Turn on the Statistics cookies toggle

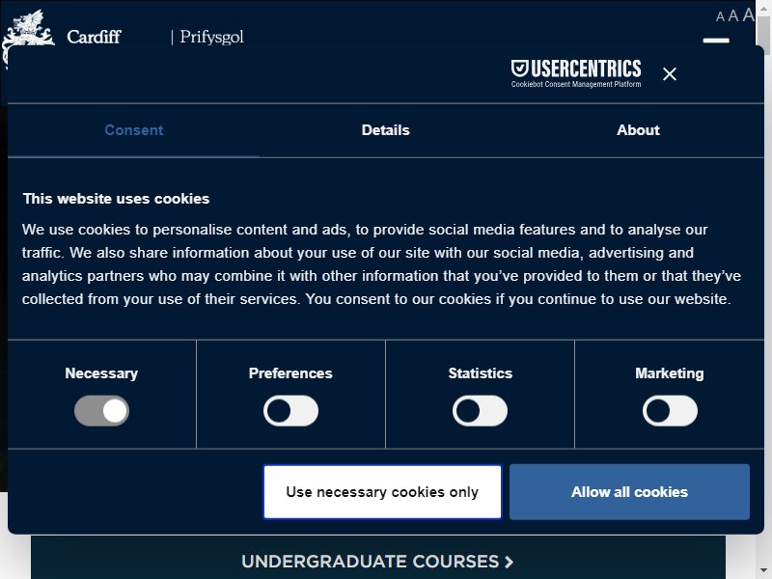tap(480, 411)
